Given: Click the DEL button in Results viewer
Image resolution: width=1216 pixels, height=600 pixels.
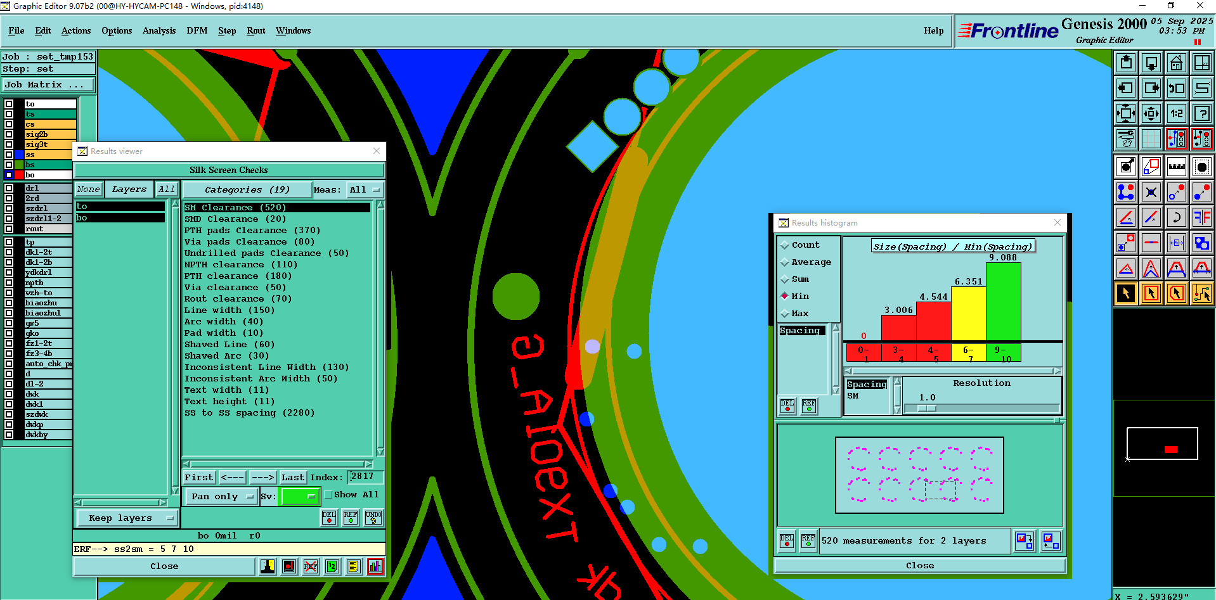Looking at the screenshot, I should pos(329,518).
